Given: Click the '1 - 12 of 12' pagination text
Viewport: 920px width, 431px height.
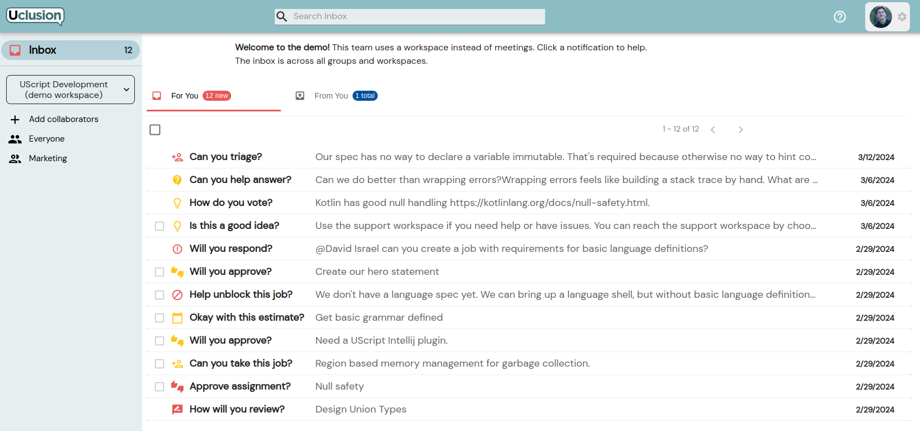Looking at the screenshot, I should (x=680, y=129).
